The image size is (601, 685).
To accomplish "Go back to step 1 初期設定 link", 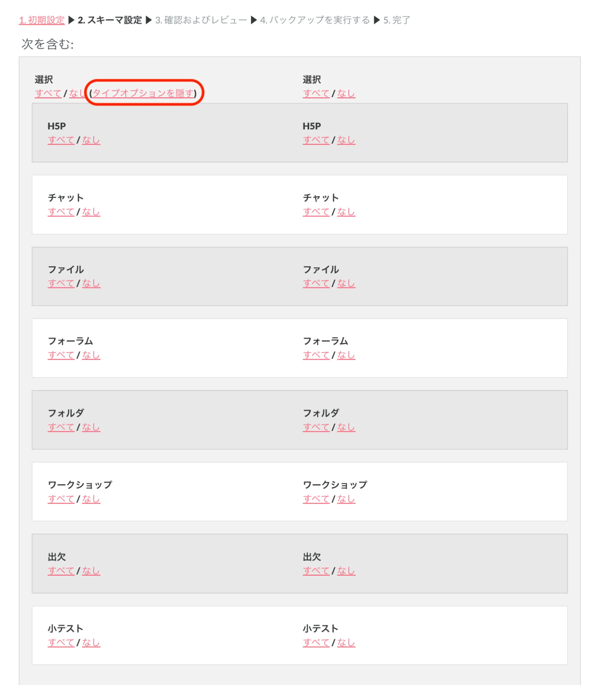I will 42,20.
